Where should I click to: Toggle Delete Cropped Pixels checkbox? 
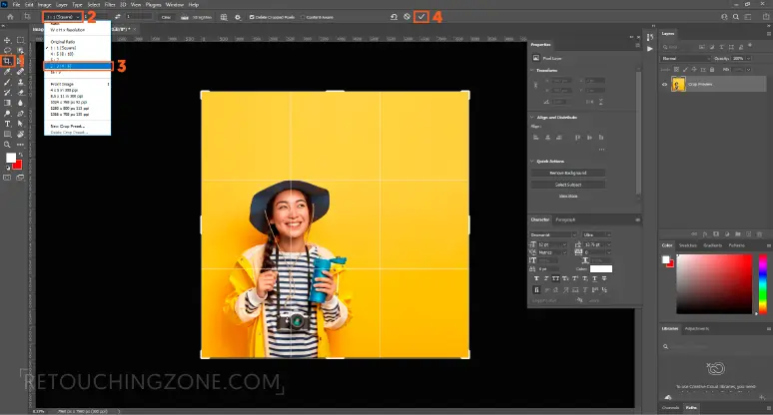click(x=252, y=17)
